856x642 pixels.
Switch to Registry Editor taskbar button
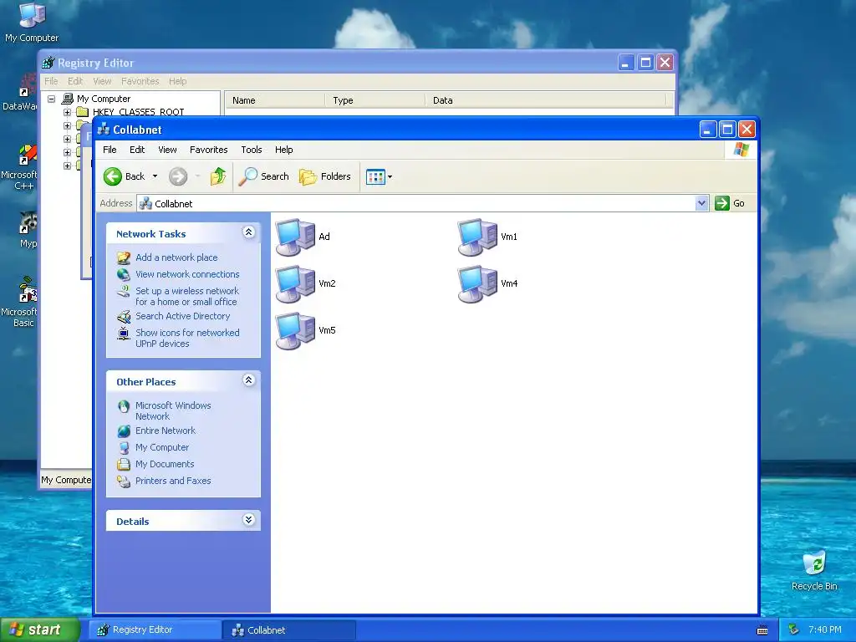point(155,630)
